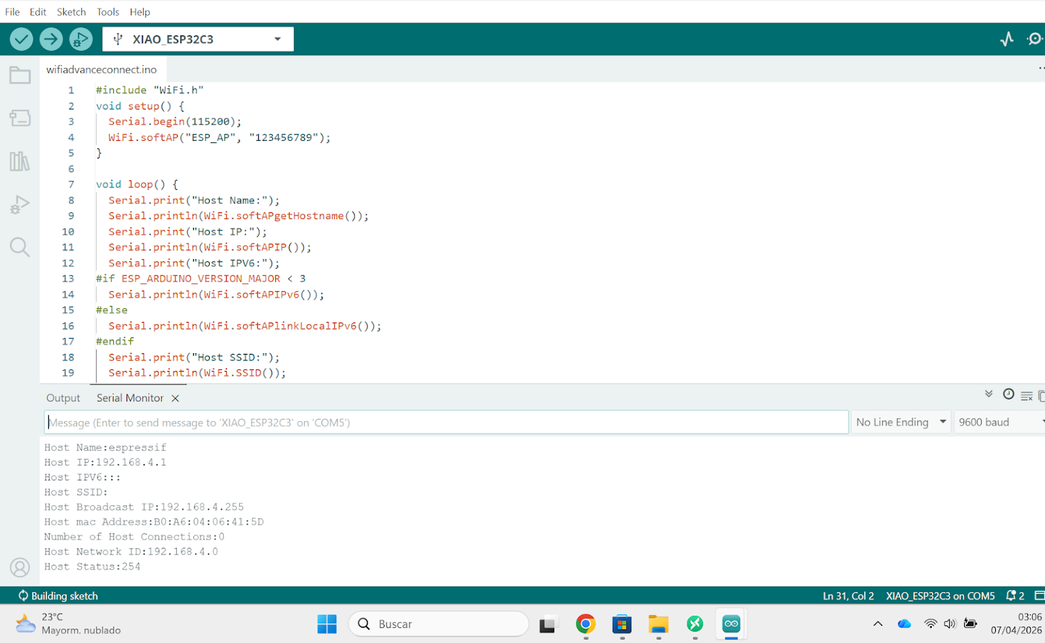Click 'Host Network ID:192.168.4.0' output line

click(131, 553)
